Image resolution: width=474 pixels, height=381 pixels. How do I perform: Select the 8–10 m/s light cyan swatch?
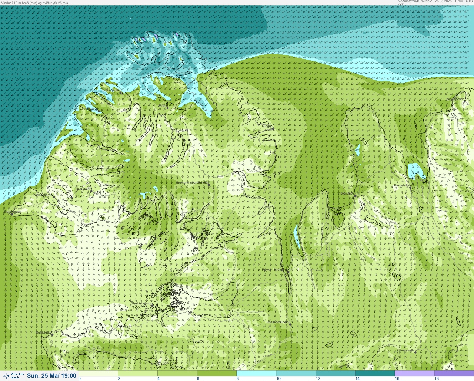(x=256, y=373)
